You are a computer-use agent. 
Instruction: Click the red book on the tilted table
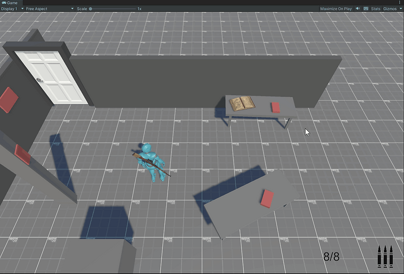click(267, 199)
